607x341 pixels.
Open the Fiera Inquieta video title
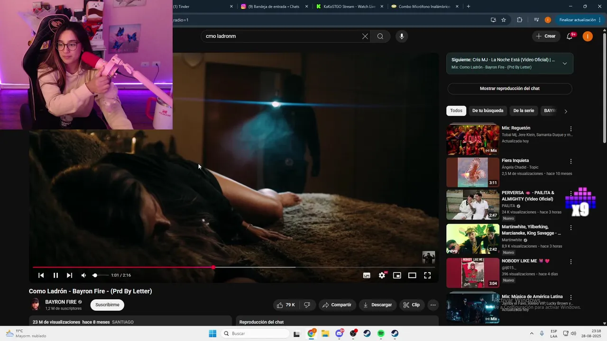(x=515, y=161)
